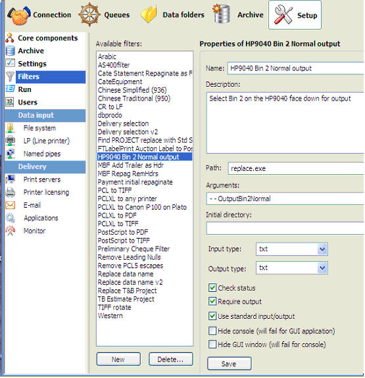Enable Hide GUI window checkbox
Screen dimensions: 365x378
coord(212,344)
